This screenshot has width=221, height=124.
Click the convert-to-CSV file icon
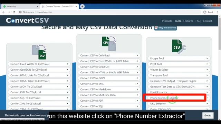coord(39,52)
